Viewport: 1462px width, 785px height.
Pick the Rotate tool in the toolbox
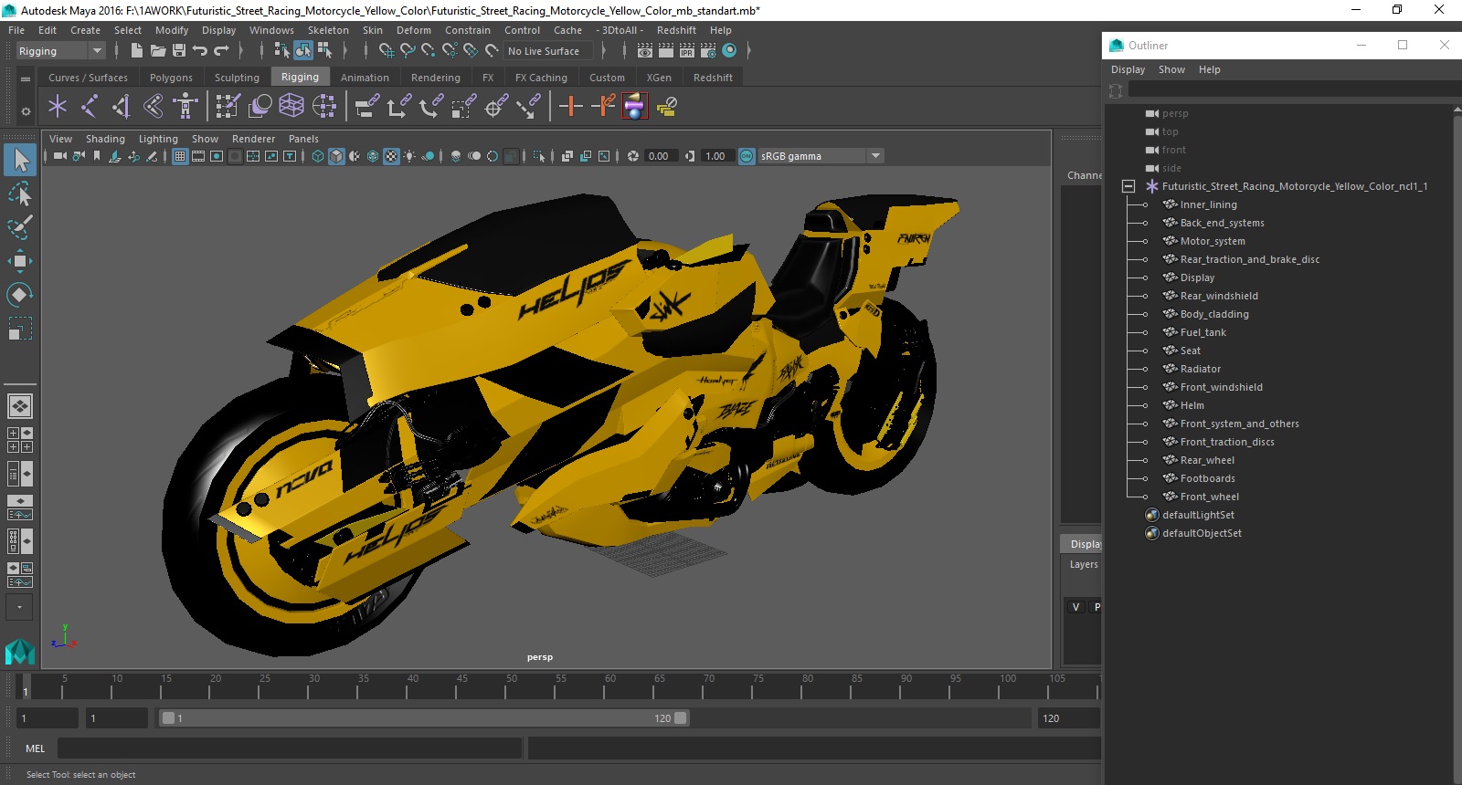point(20,294)
